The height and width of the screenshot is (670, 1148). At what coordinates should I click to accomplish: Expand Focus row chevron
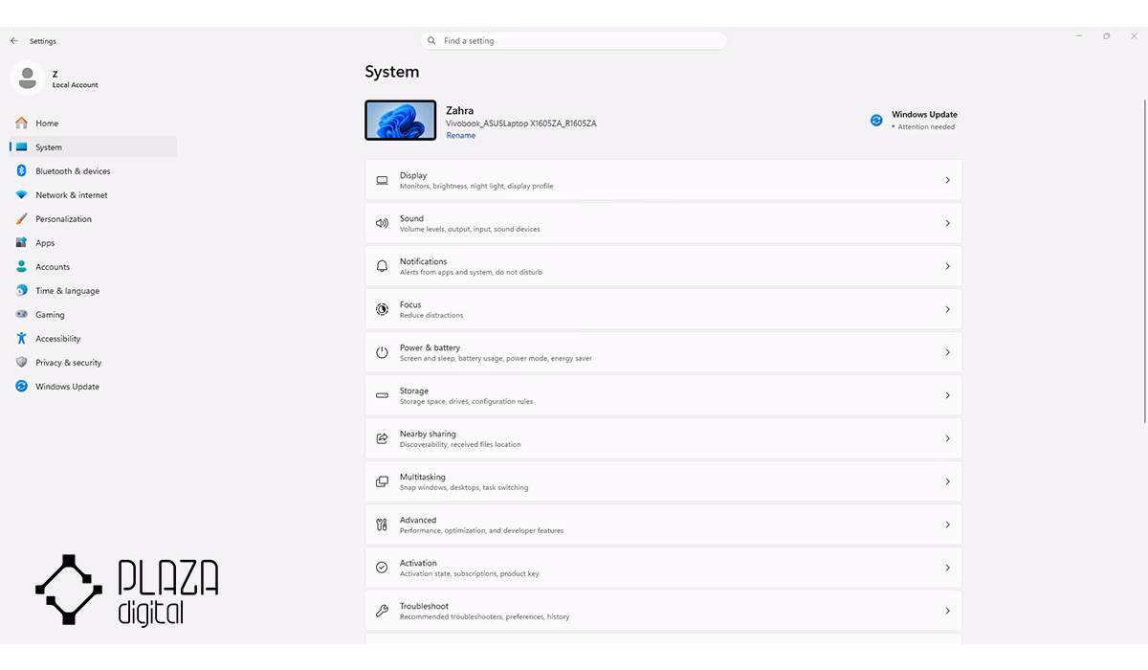click(947, 309)
